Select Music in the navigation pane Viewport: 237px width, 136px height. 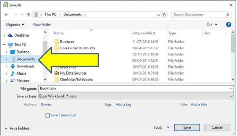click(21, 74)
